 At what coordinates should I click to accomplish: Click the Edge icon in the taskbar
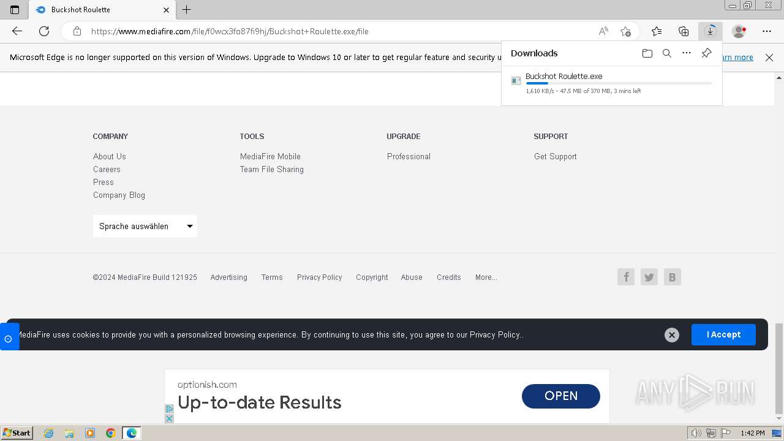(132, 433)
